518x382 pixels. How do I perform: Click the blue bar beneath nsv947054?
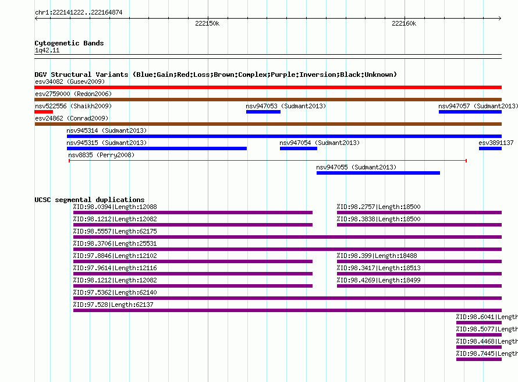click(x=299, y=148)
